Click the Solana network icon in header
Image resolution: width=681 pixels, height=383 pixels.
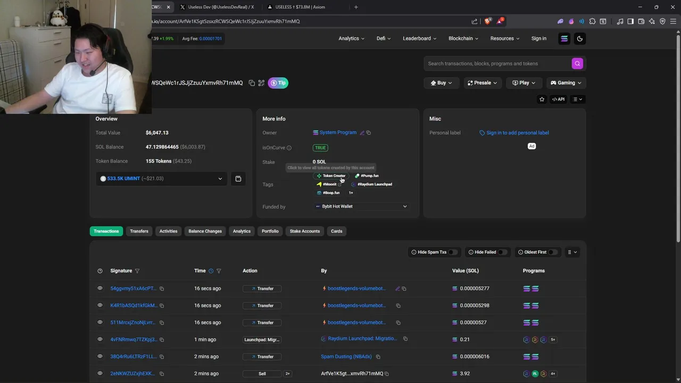pyautogui.click(x=564, y=38)
